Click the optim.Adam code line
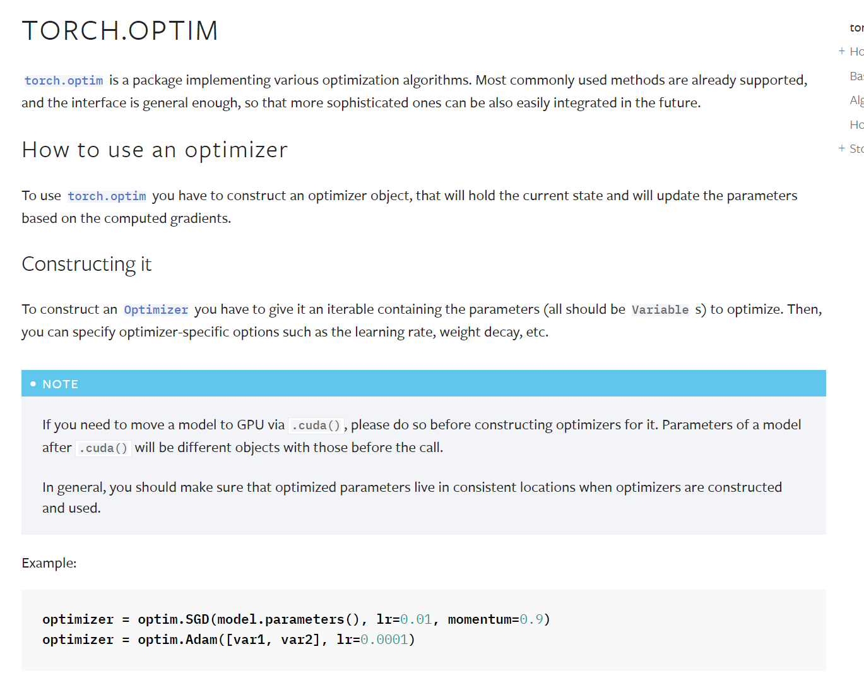 228,640
